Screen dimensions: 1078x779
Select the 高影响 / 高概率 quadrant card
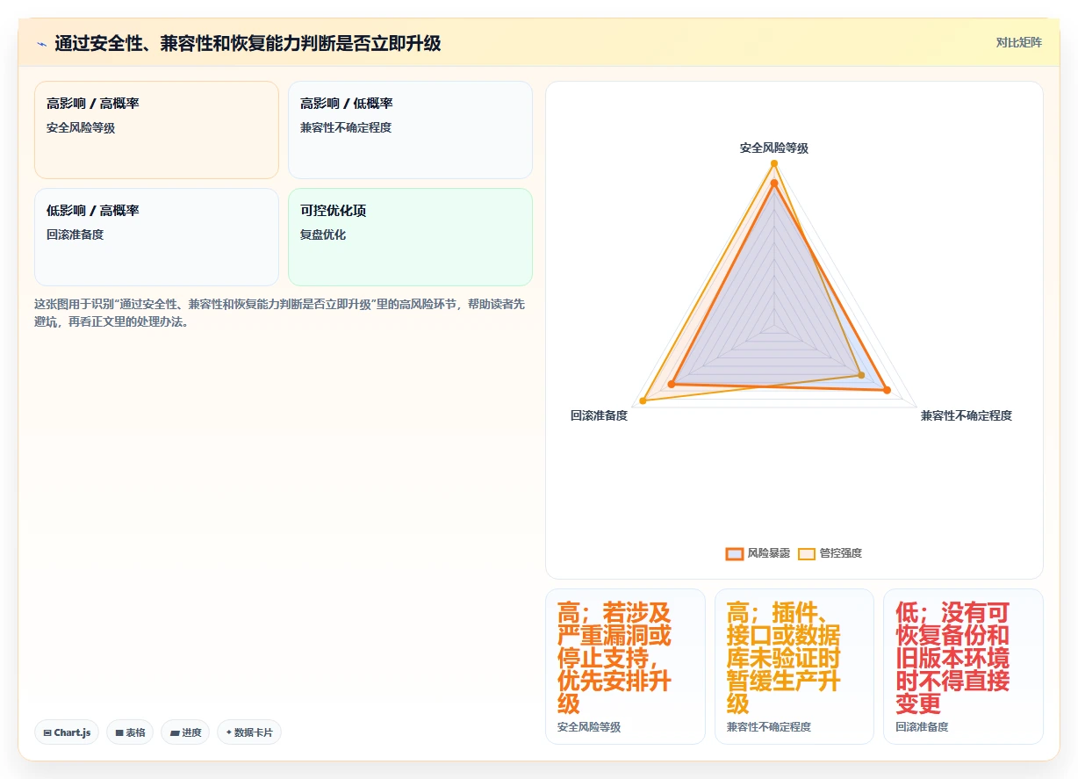(x=156, y=130)
